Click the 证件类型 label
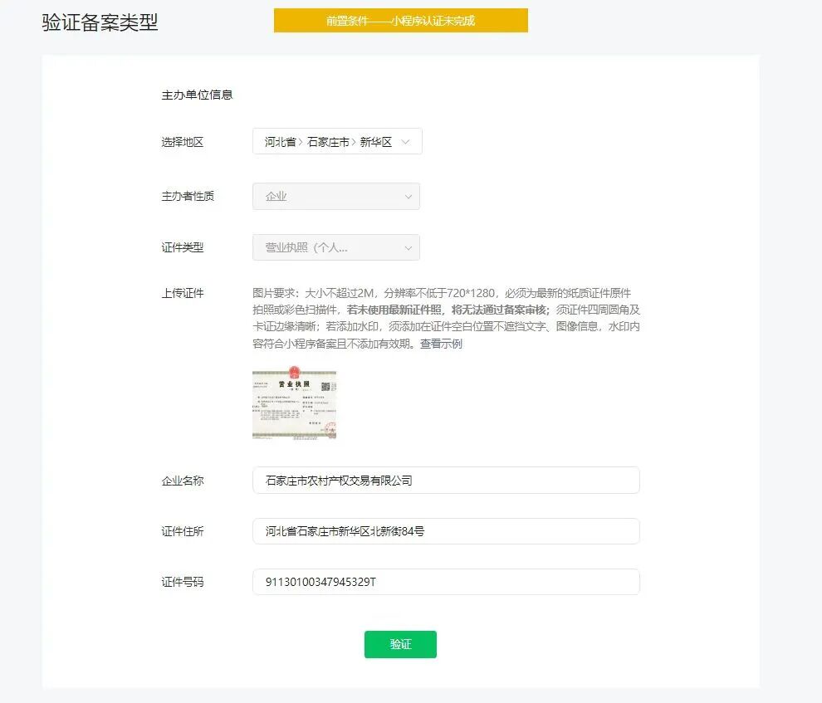This screenshot has width=822, height=703. [183, 247]
